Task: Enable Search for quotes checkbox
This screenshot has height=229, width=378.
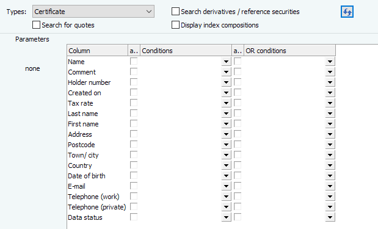Action: click(36, 25)
